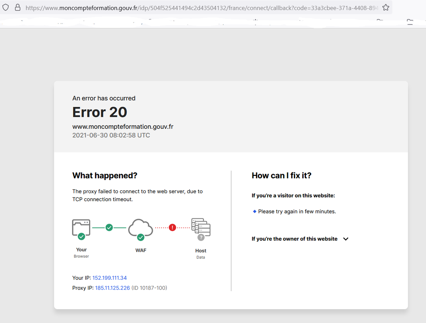
Task: Click the Host server rack icon
Action: pos(201,227)
